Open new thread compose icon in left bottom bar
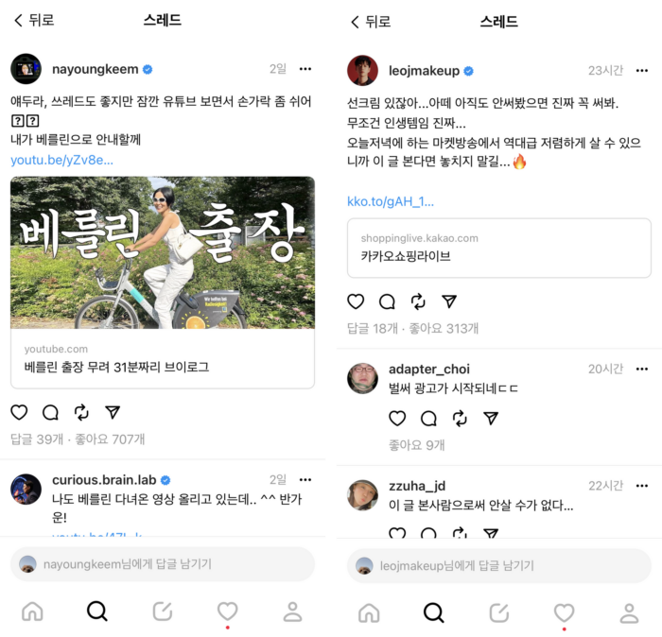This screenshot has width=662, height=637. [x=162, y=611]
